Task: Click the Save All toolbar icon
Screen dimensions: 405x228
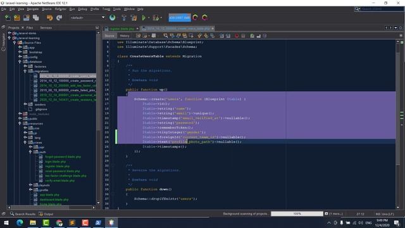Action: click(35, 18)
